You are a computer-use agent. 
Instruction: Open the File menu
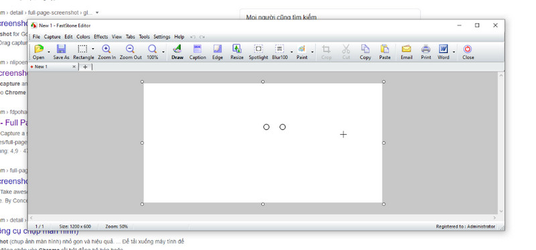(x=36, y=37)
